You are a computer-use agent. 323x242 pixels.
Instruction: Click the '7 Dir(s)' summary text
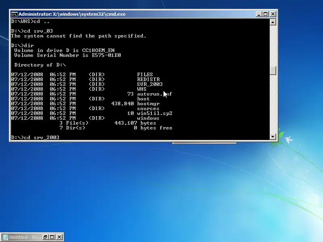click(72, 128)
